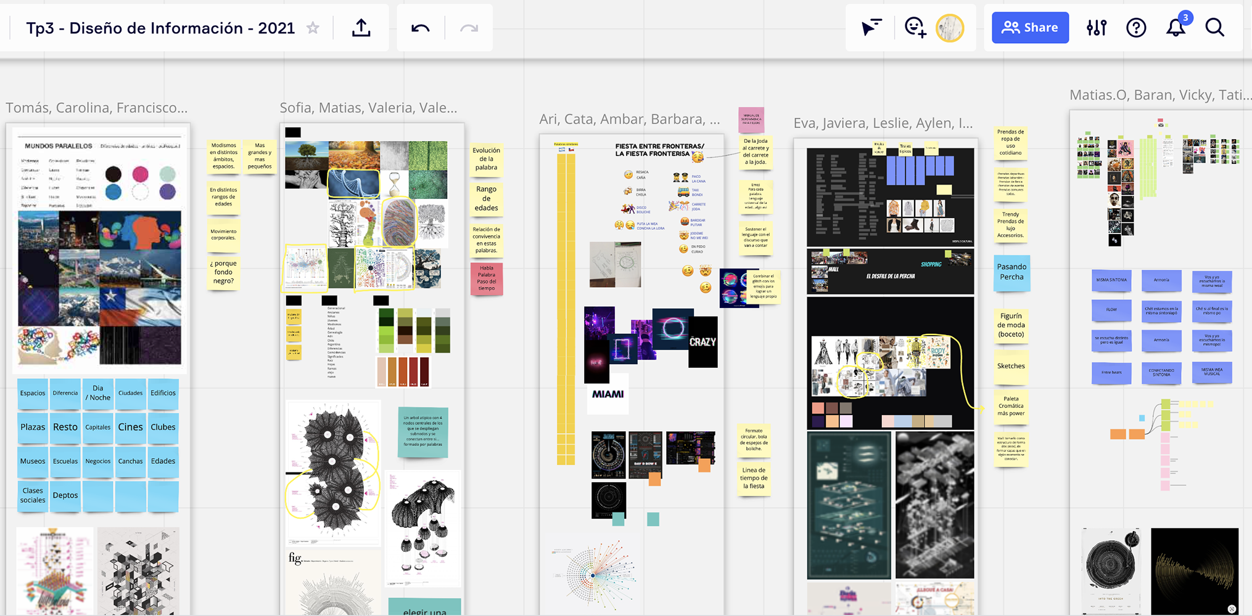
Task: Select the 'Cines' sticky note
Action: coord(130,427)
